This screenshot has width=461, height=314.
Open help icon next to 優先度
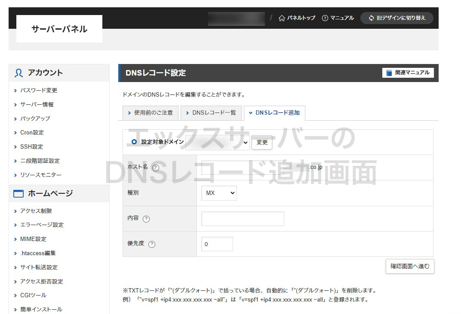click(x=152, y=244)
